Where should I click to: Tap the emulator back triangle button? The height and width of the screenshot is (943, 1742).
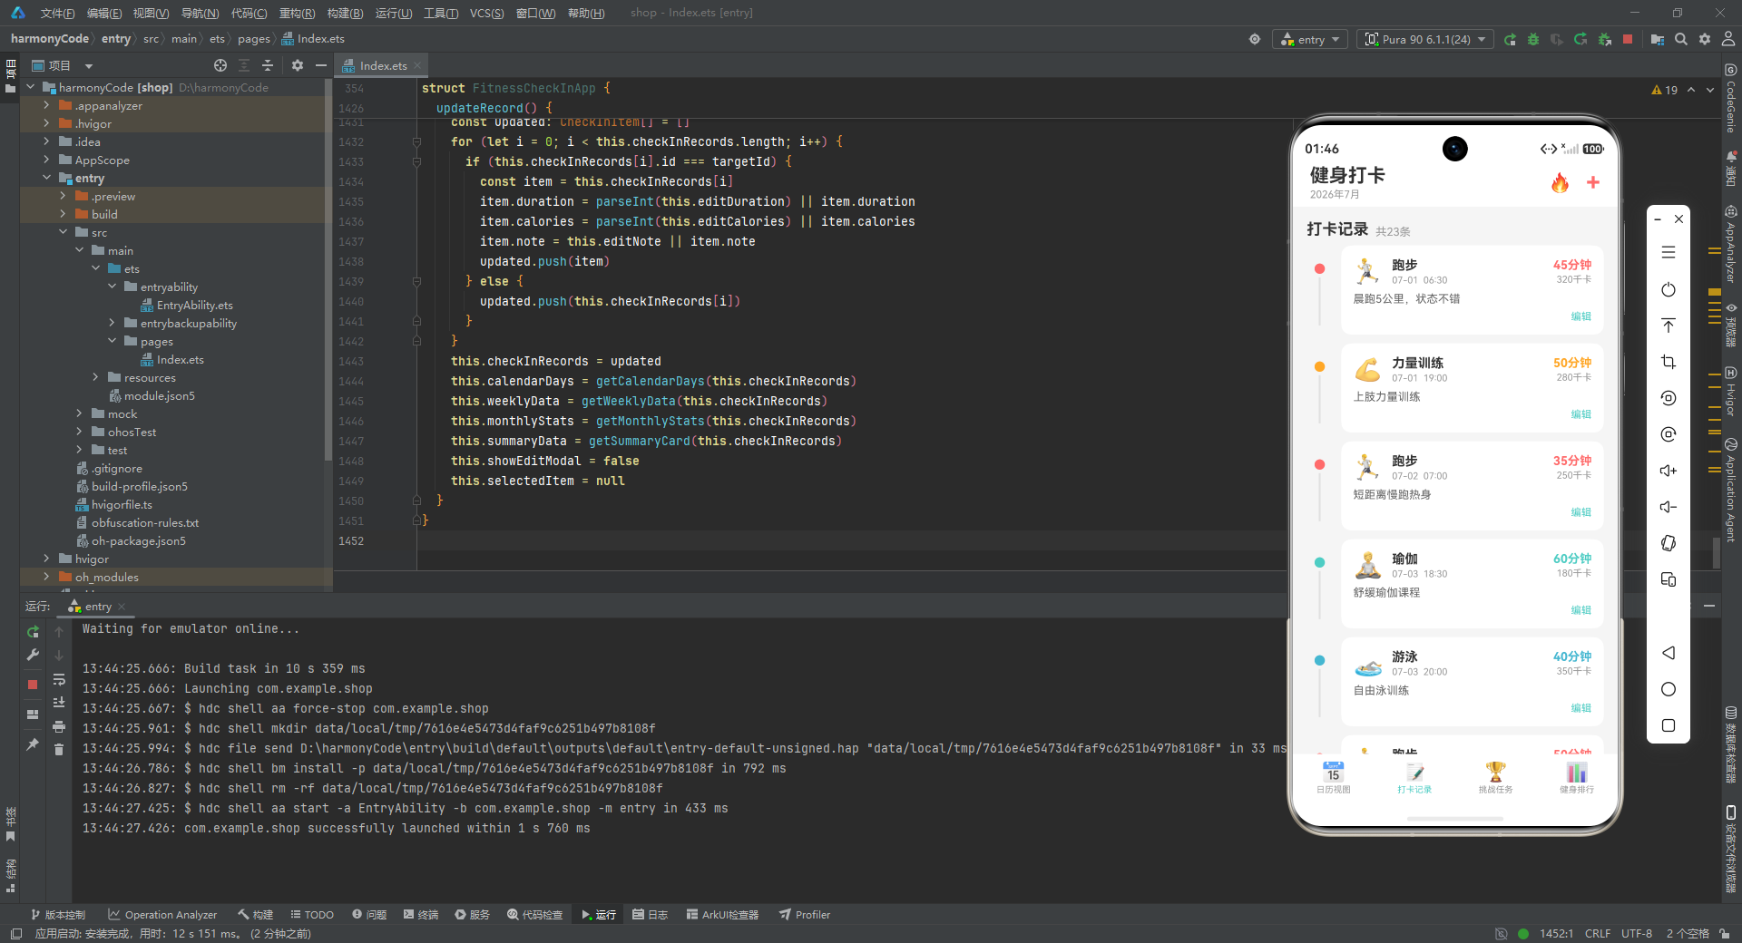click(x=1669, y=653)
